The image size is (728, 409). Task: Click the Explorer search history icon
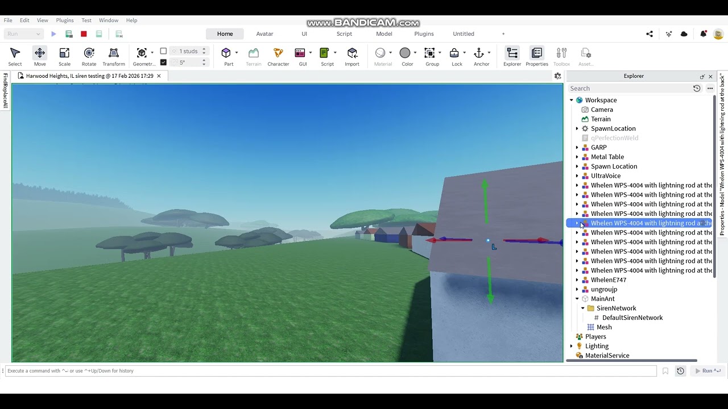697,89
